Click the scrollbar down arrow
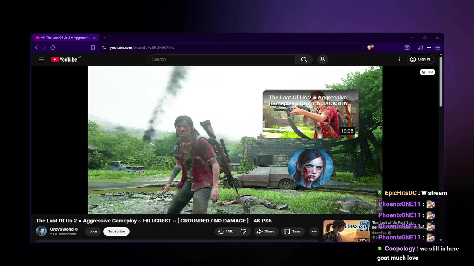The height and width of the screenshot is (266, 474). pos(441,240)
